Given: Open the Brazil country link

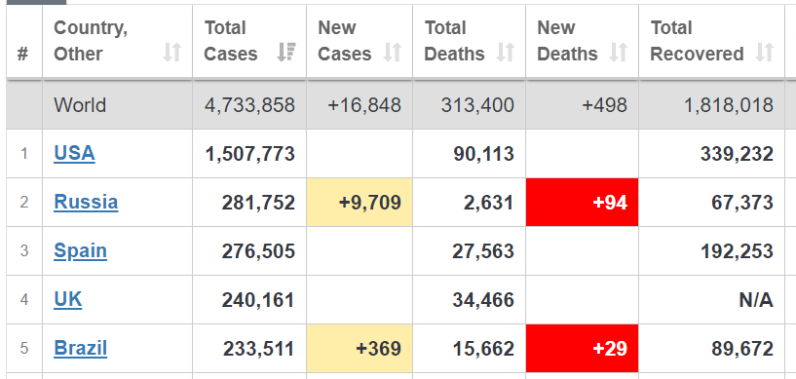Looking at the screenshot, I should (80, 349).
